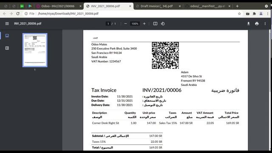The height and width of the screenshot is (153, 272).
Task: Click '250 Executive Park Blvd, Suite 3400' line
Action: (114, 48)
